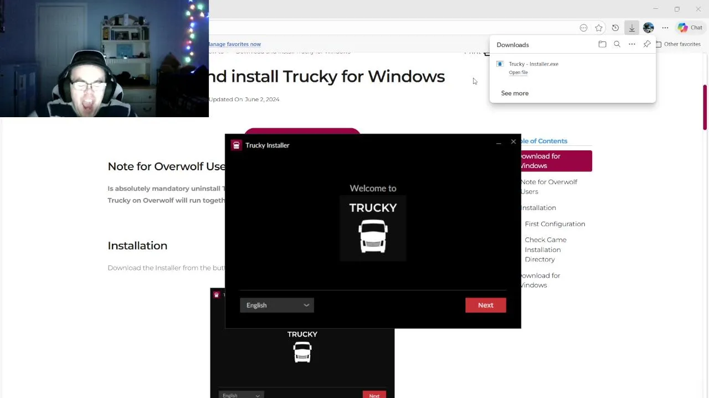Open the browser profile avatar
This screenshot has height=398, width=709.
point(649,28)
